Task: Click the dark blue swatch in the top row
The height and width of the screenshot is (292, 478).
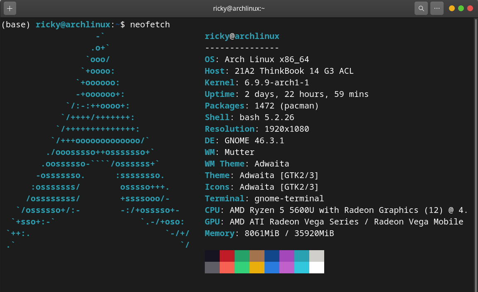Action: click(272, 255)
